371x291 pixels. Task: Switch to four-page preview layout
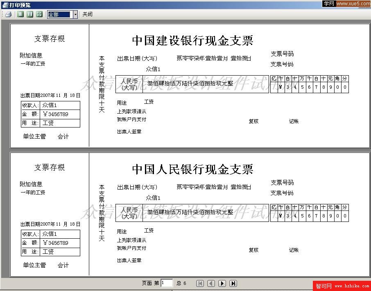39,14
